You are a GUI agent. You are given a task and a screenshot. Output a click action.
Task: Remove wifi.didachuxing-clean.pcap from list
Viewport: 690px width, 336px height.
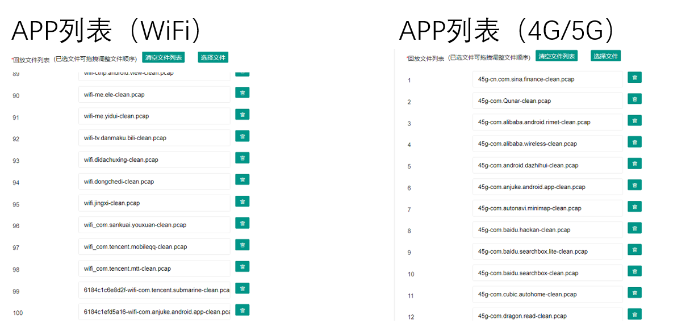click(242, 158)
